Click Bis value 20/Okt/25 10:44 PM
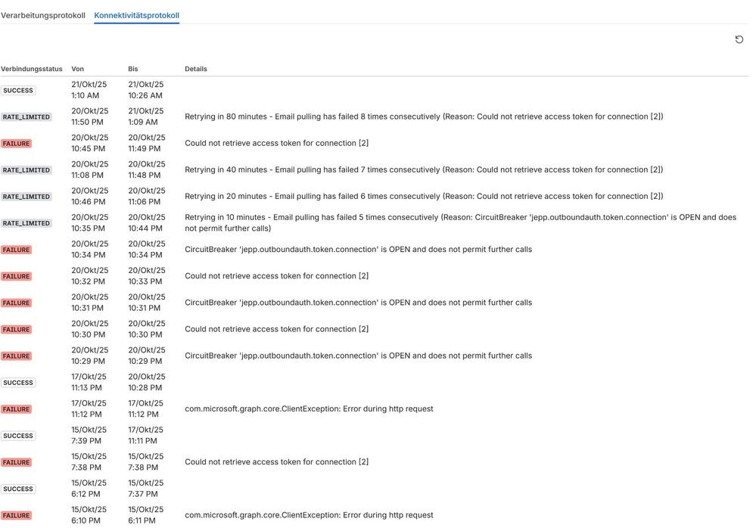Image resolution: width=756 pixels, height=528 pixels. 147,222
